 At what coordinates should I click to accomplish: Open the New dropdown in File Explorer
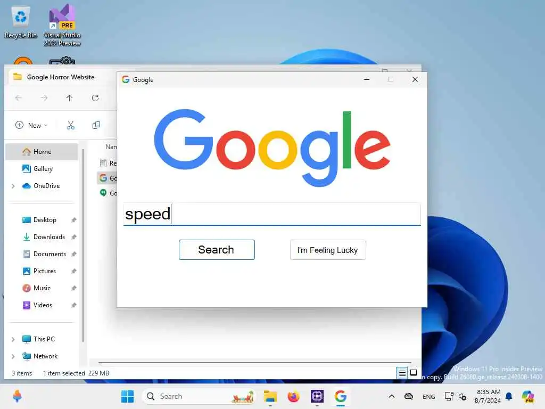31,125
